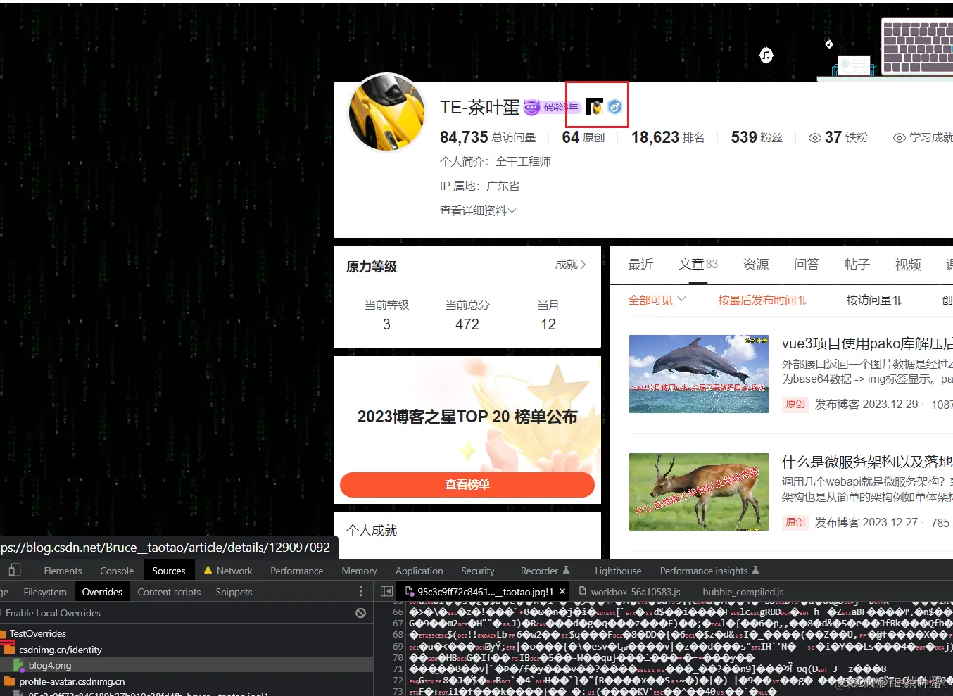This screenshot has width=953, height=696.
Task: Click the 按最后发布时间 sort icon
Action: point(803,300)
